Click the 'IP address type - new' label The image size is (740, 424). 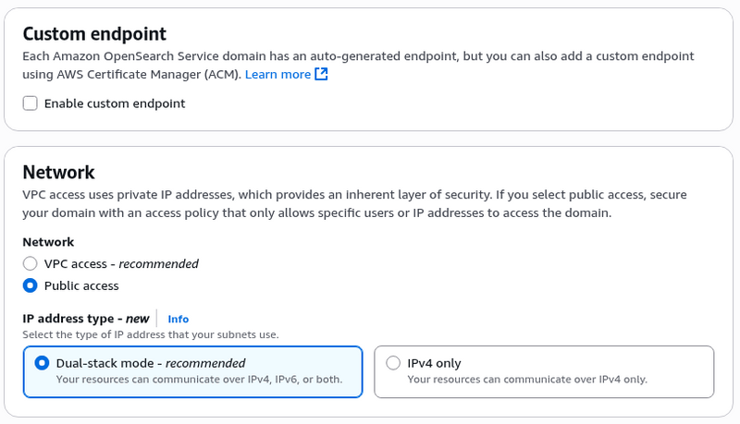[x=86, y=319]
